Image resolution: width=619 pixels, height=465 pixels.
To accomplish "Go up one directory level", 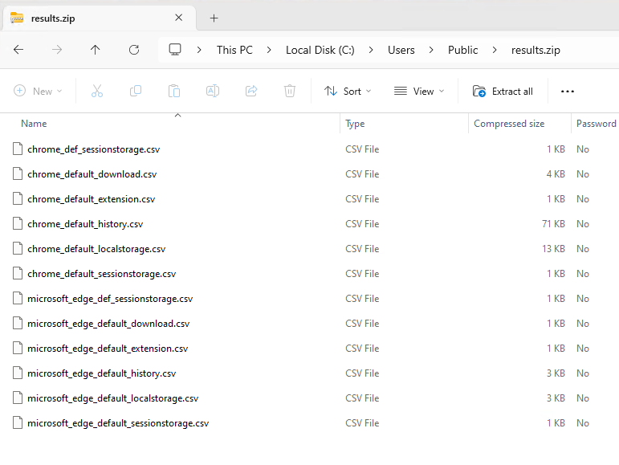I will pos(96,50).
